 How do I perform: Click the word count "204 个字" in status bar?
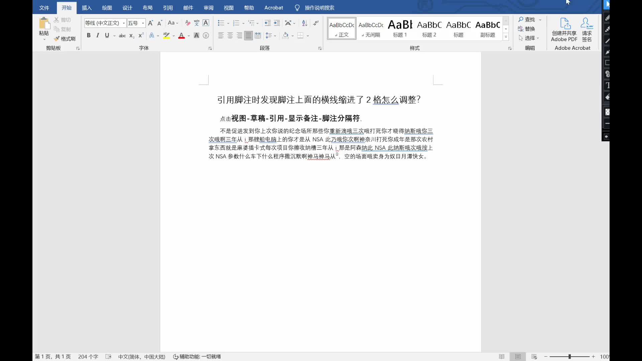pos(88,357)
